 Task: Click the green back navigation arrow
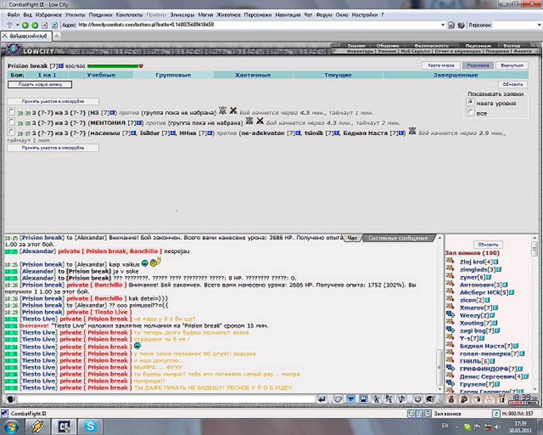25,25
